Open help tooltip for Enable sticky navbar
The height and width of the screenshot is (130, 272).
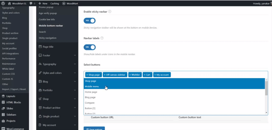coord(110,12)
